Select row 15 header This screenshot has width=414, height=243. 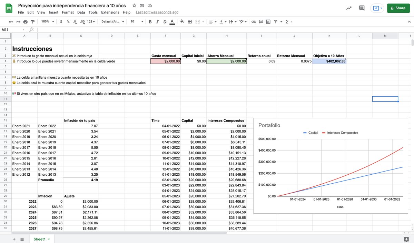[x=6, y=120]
